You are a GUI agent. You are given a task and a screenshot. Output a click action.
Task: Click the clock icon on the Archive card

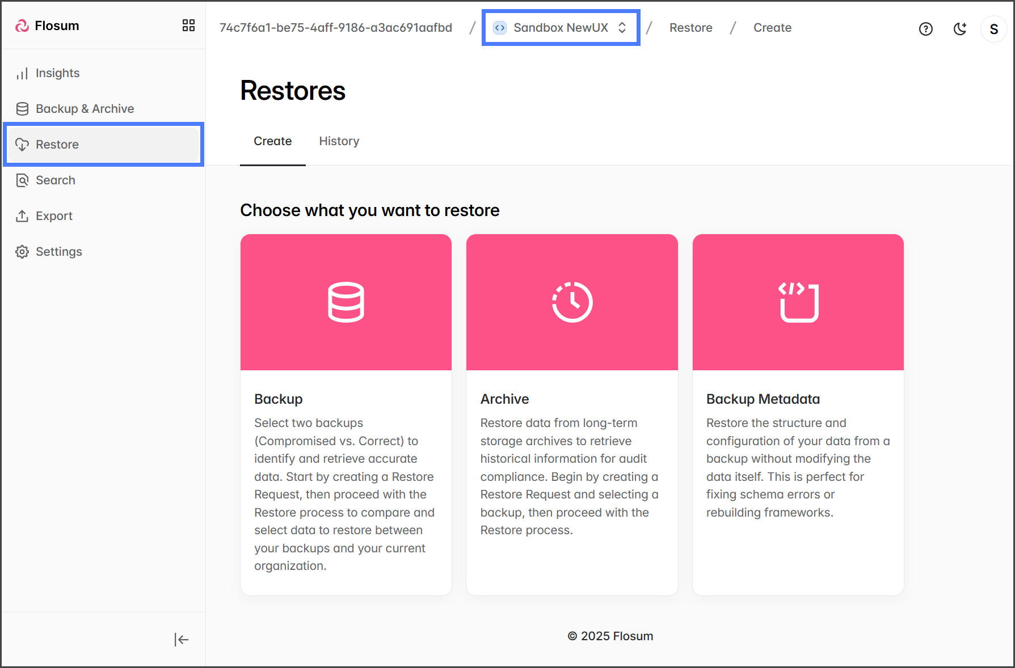point(572,302)
